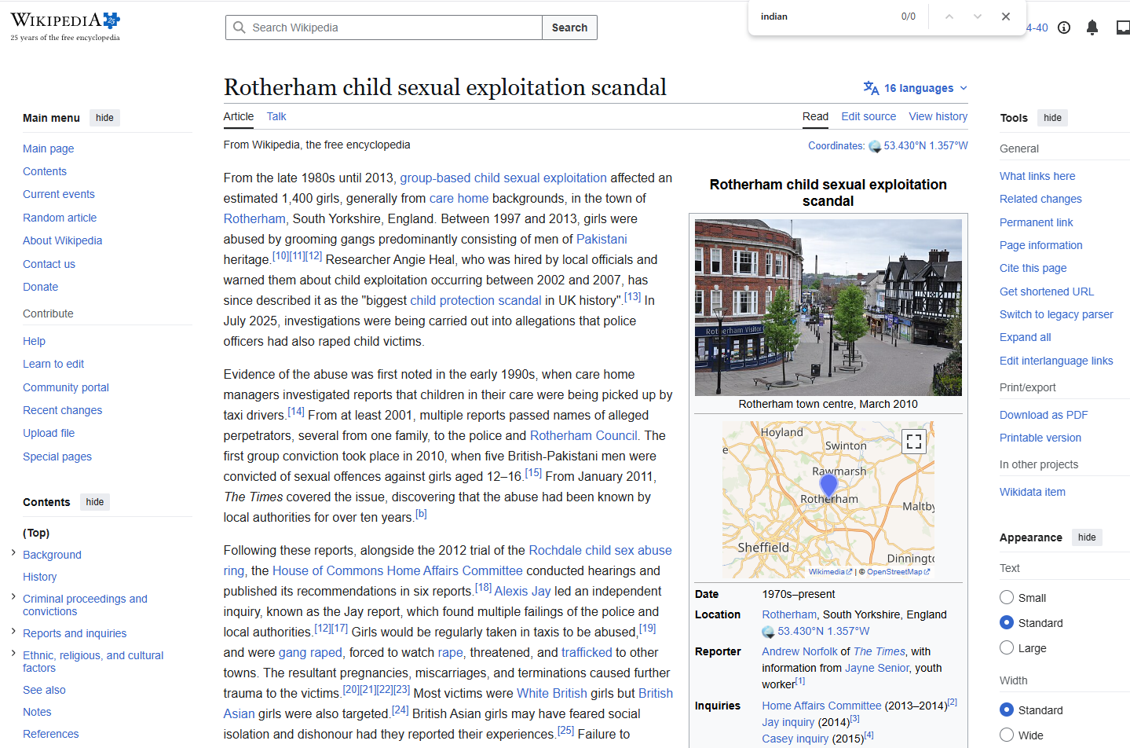Close the find-in-page bar
Screen dimensions: 1130x748
pos(1006,16)
